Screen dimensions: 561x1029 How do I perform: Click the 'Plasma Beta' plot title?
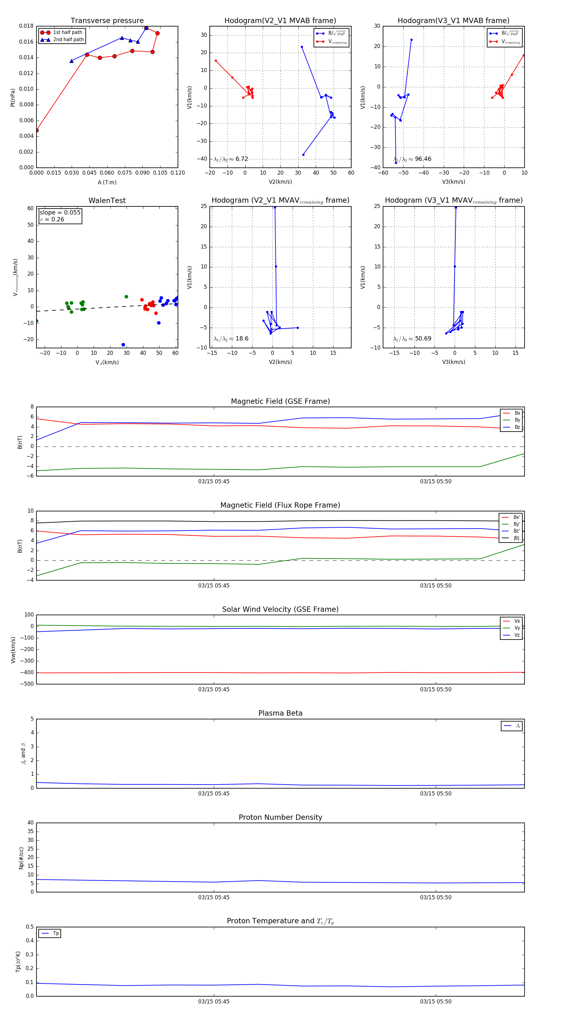[x=280, y=713]
